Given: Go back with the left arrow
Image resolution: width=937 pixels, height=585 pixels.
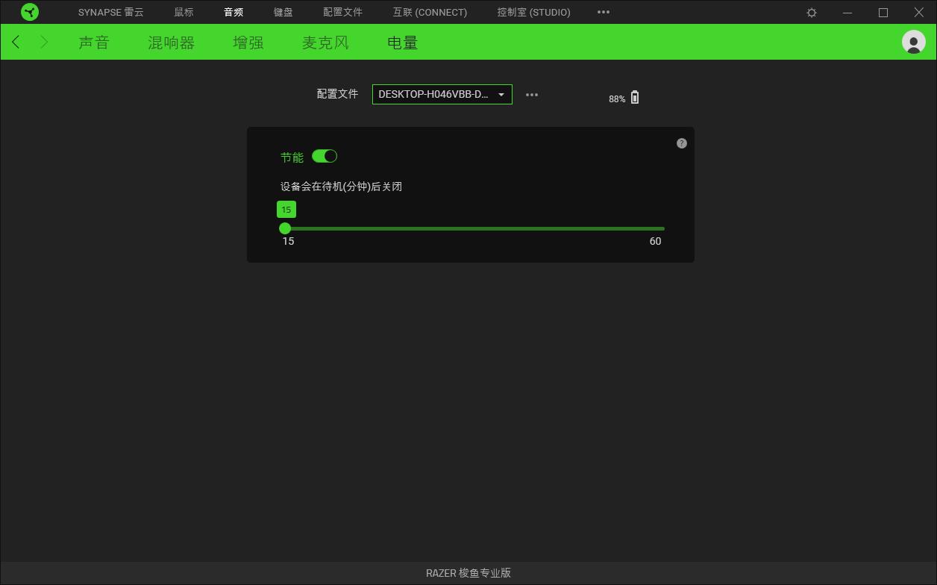Looking at the screenshot, I should tap(16, 43).
